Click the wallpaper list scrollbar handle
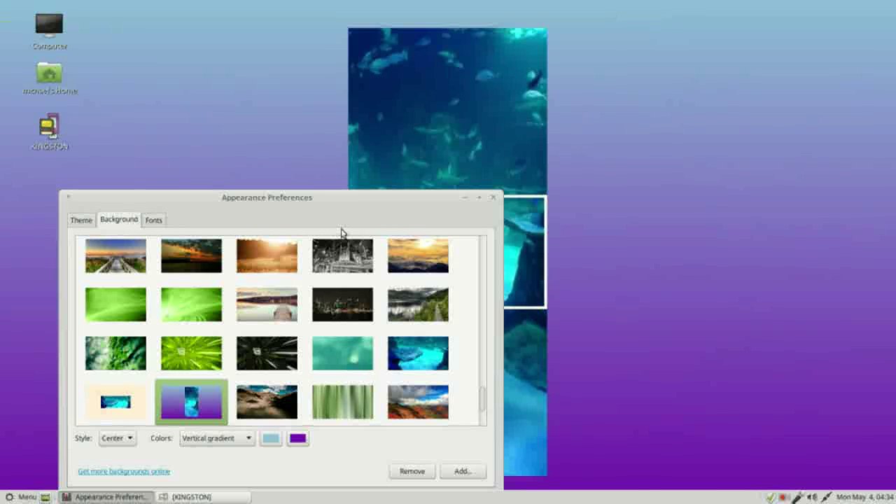Viewport: 896px width, 504px height. [482, 399]
